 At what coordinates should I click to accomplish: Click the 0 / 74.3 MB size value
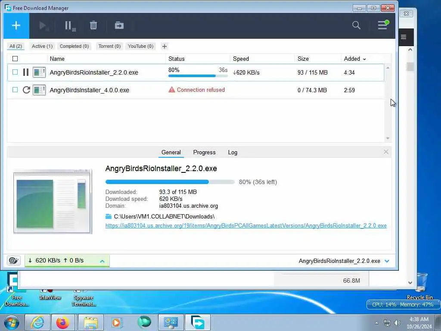[x=312, y=90]
